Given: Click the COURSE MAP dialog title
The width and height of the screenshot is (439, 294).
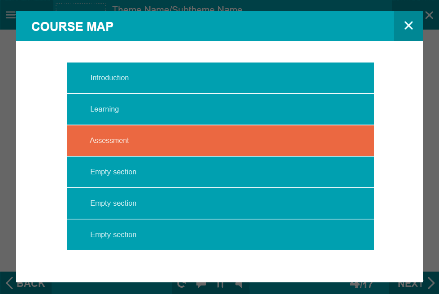Looking at the screenshot, I should [x=72, y=26].
